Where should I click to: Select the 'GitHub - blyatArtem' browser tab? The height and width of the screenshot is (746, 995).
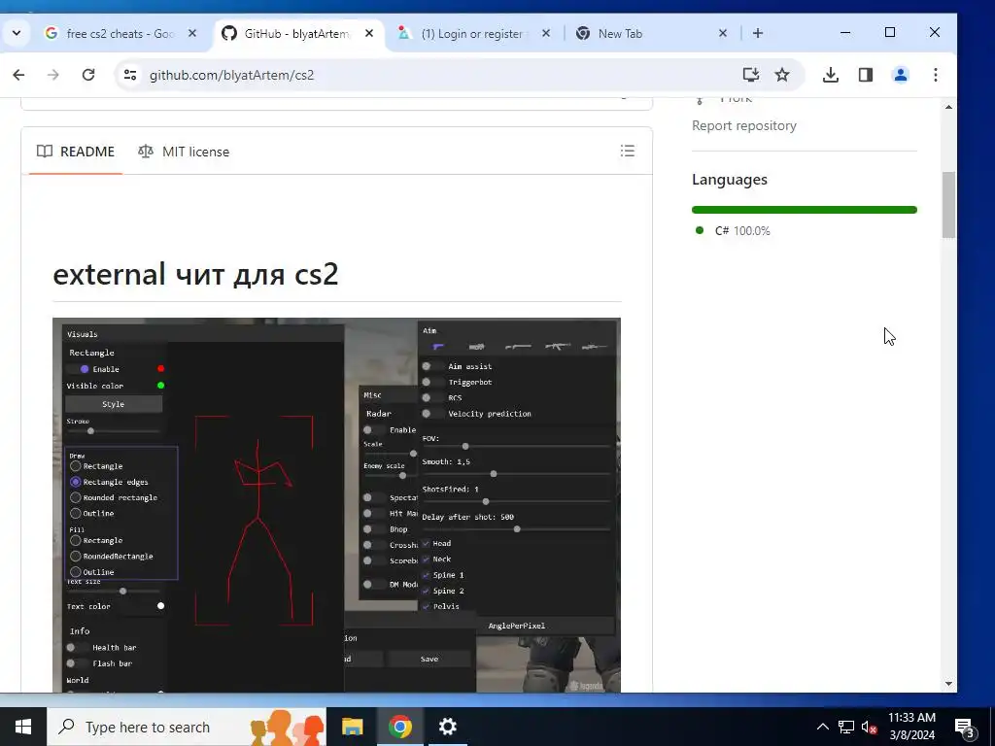point(296,33)
